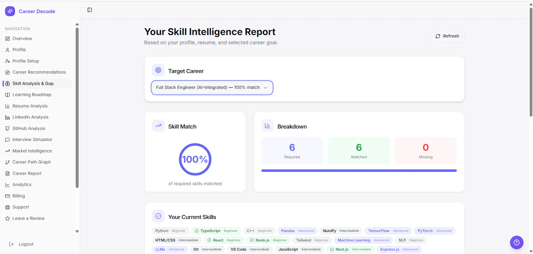Click the breakdown progress bar
Viewport: 533px width, 254px height.
click(359, 171)
